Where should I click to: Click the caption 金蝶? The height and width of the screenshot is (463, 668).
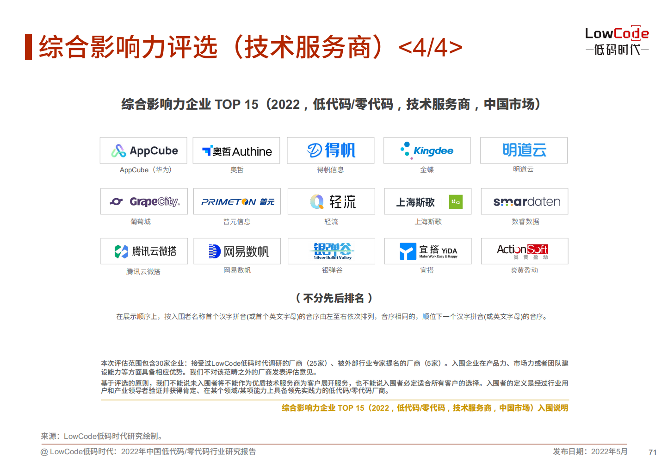pos(427,170)
